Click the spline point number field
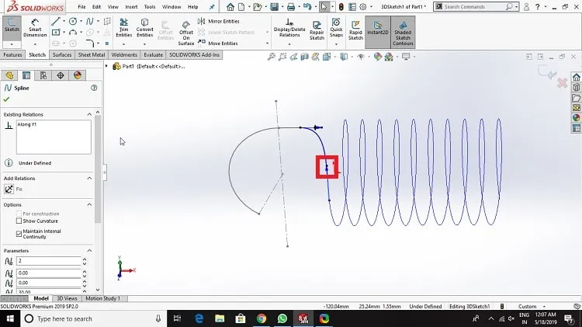This screenshot has height=327, width=582. click(49, 261)
